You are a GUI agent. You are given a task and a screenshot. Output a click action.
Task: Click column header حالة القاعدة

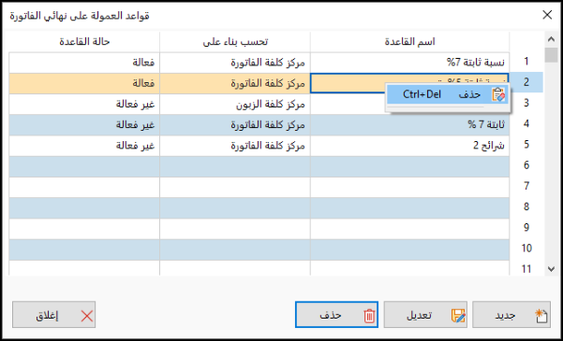[84, 42]
